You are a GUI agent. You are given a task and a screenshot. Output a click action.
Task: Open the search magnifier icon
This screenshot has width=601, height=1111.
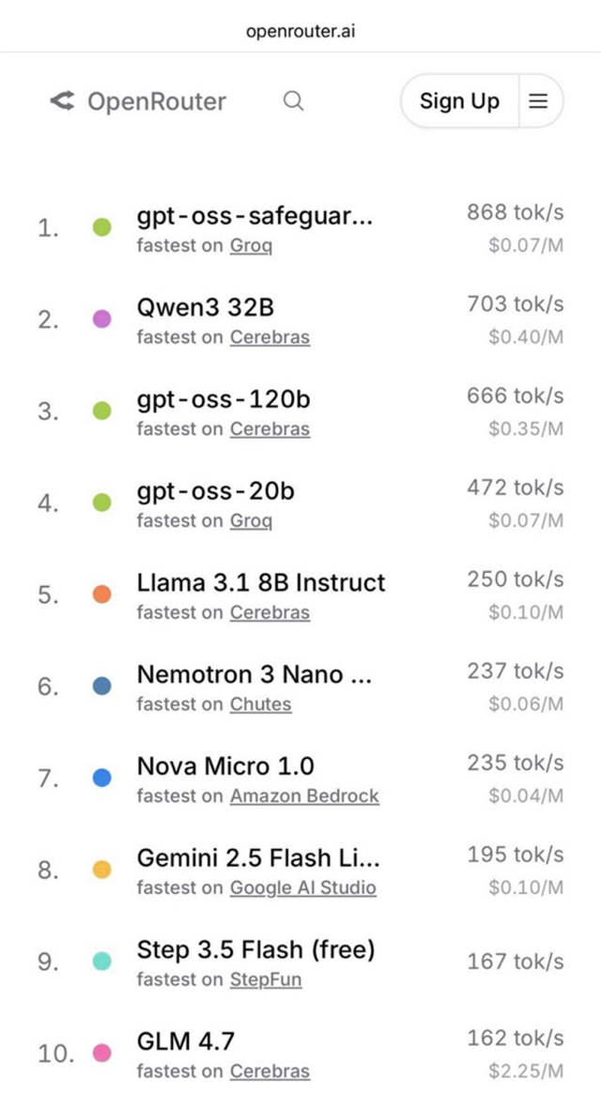click(x=294, y=101)
